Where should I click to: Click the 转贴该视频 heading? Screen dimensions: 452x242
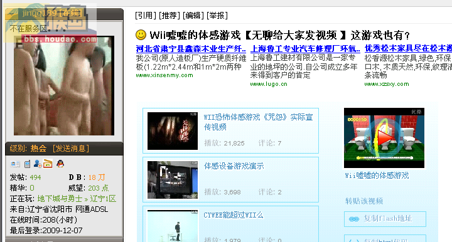364,201
